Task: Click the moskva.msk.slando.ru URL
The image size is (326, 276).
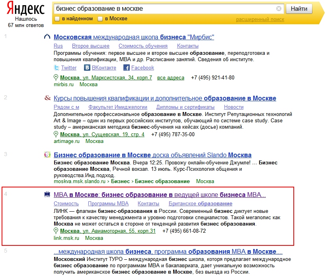Action: (x=80, y=181)
